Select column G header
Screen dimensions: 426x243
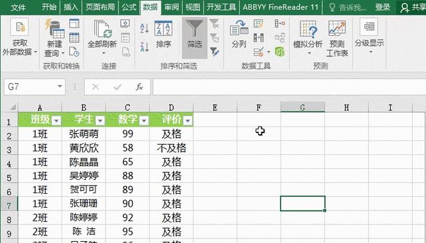click(x=302, y=107)
